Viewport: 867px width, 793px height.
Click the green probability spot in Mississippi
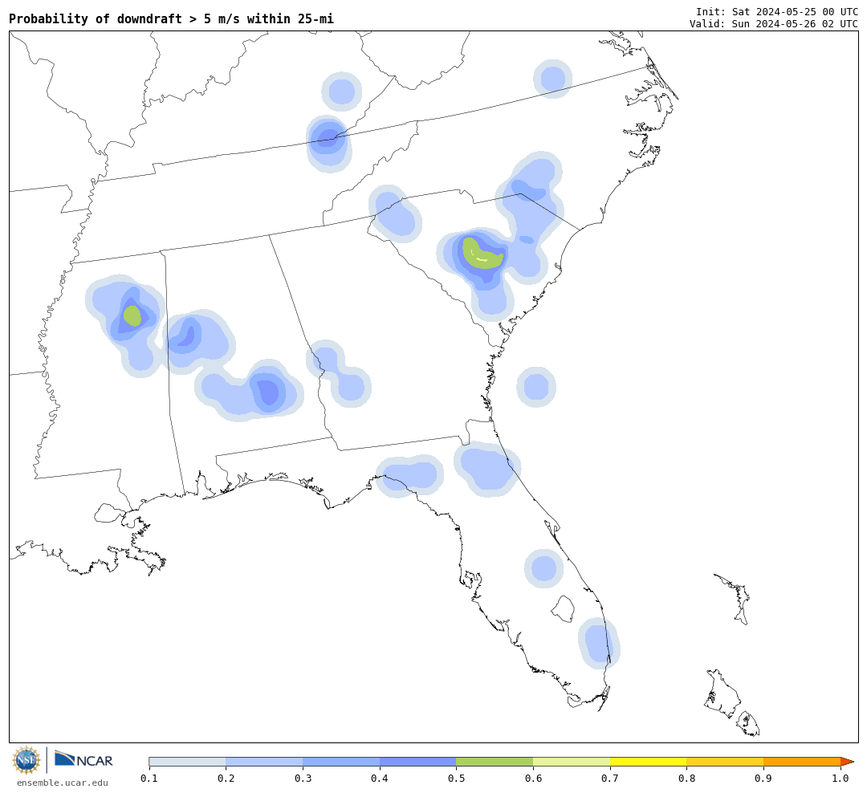(x=132, y=315)
